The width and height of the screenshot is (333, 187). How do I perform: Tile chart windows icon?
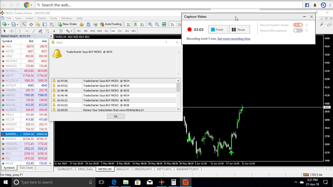[x=164, y=24]
